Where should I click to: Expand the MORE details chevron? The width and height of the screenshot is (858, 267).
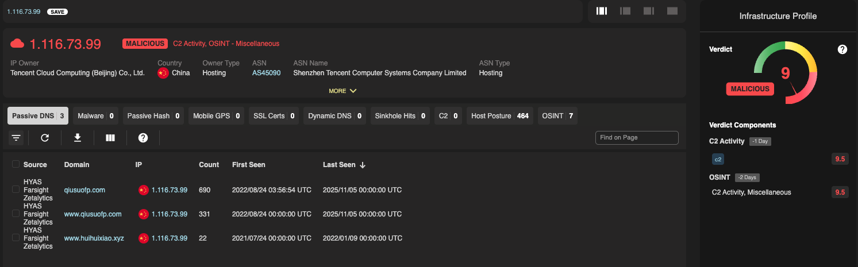(x=352, y=91)
